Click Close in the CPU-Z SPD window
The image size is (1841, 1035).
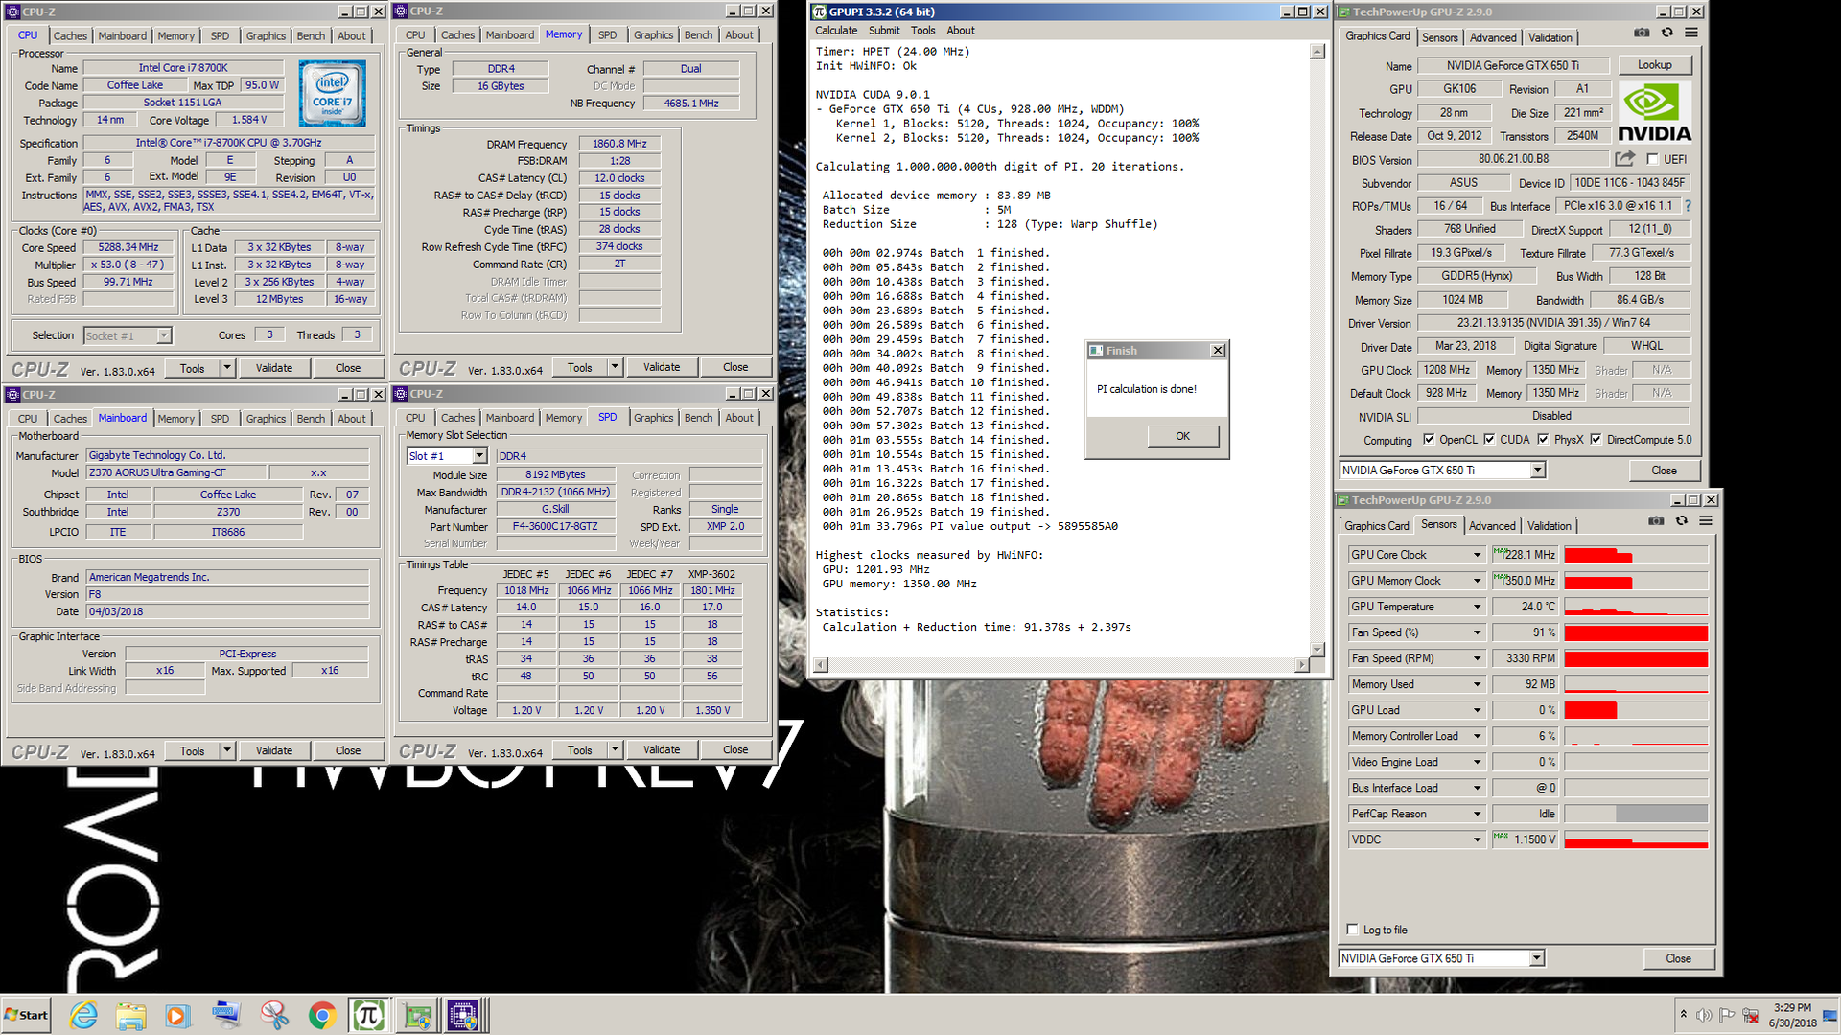[x=735, y=749]
